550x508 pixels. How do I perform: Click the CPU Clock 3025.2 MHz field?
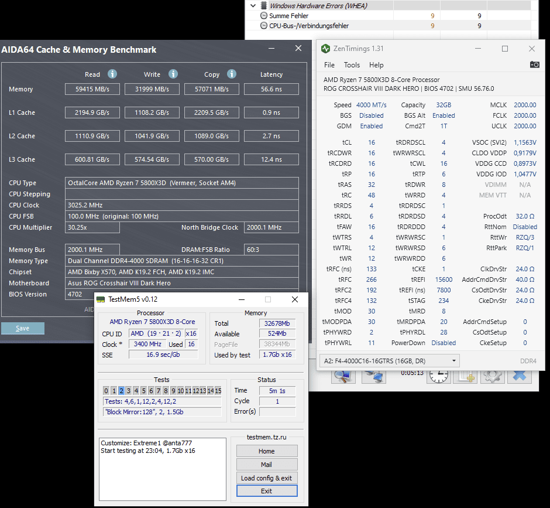coord(182,205)
